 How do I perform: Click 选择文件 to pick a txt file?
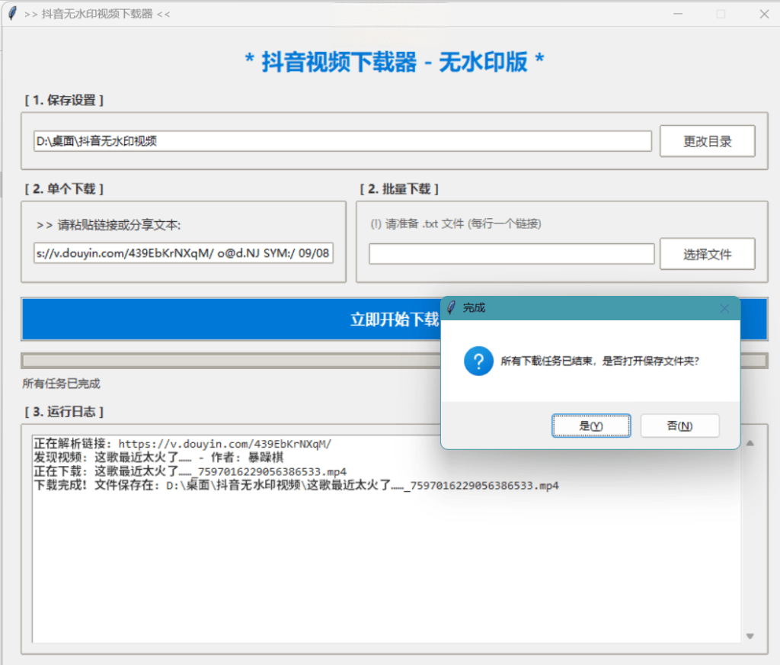tap(708, 254)
